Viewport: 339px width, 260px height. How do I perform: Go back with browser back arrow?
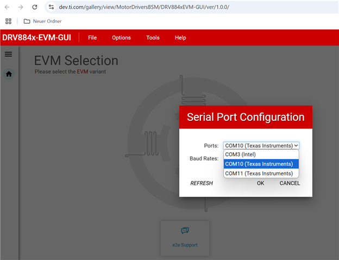7,7
